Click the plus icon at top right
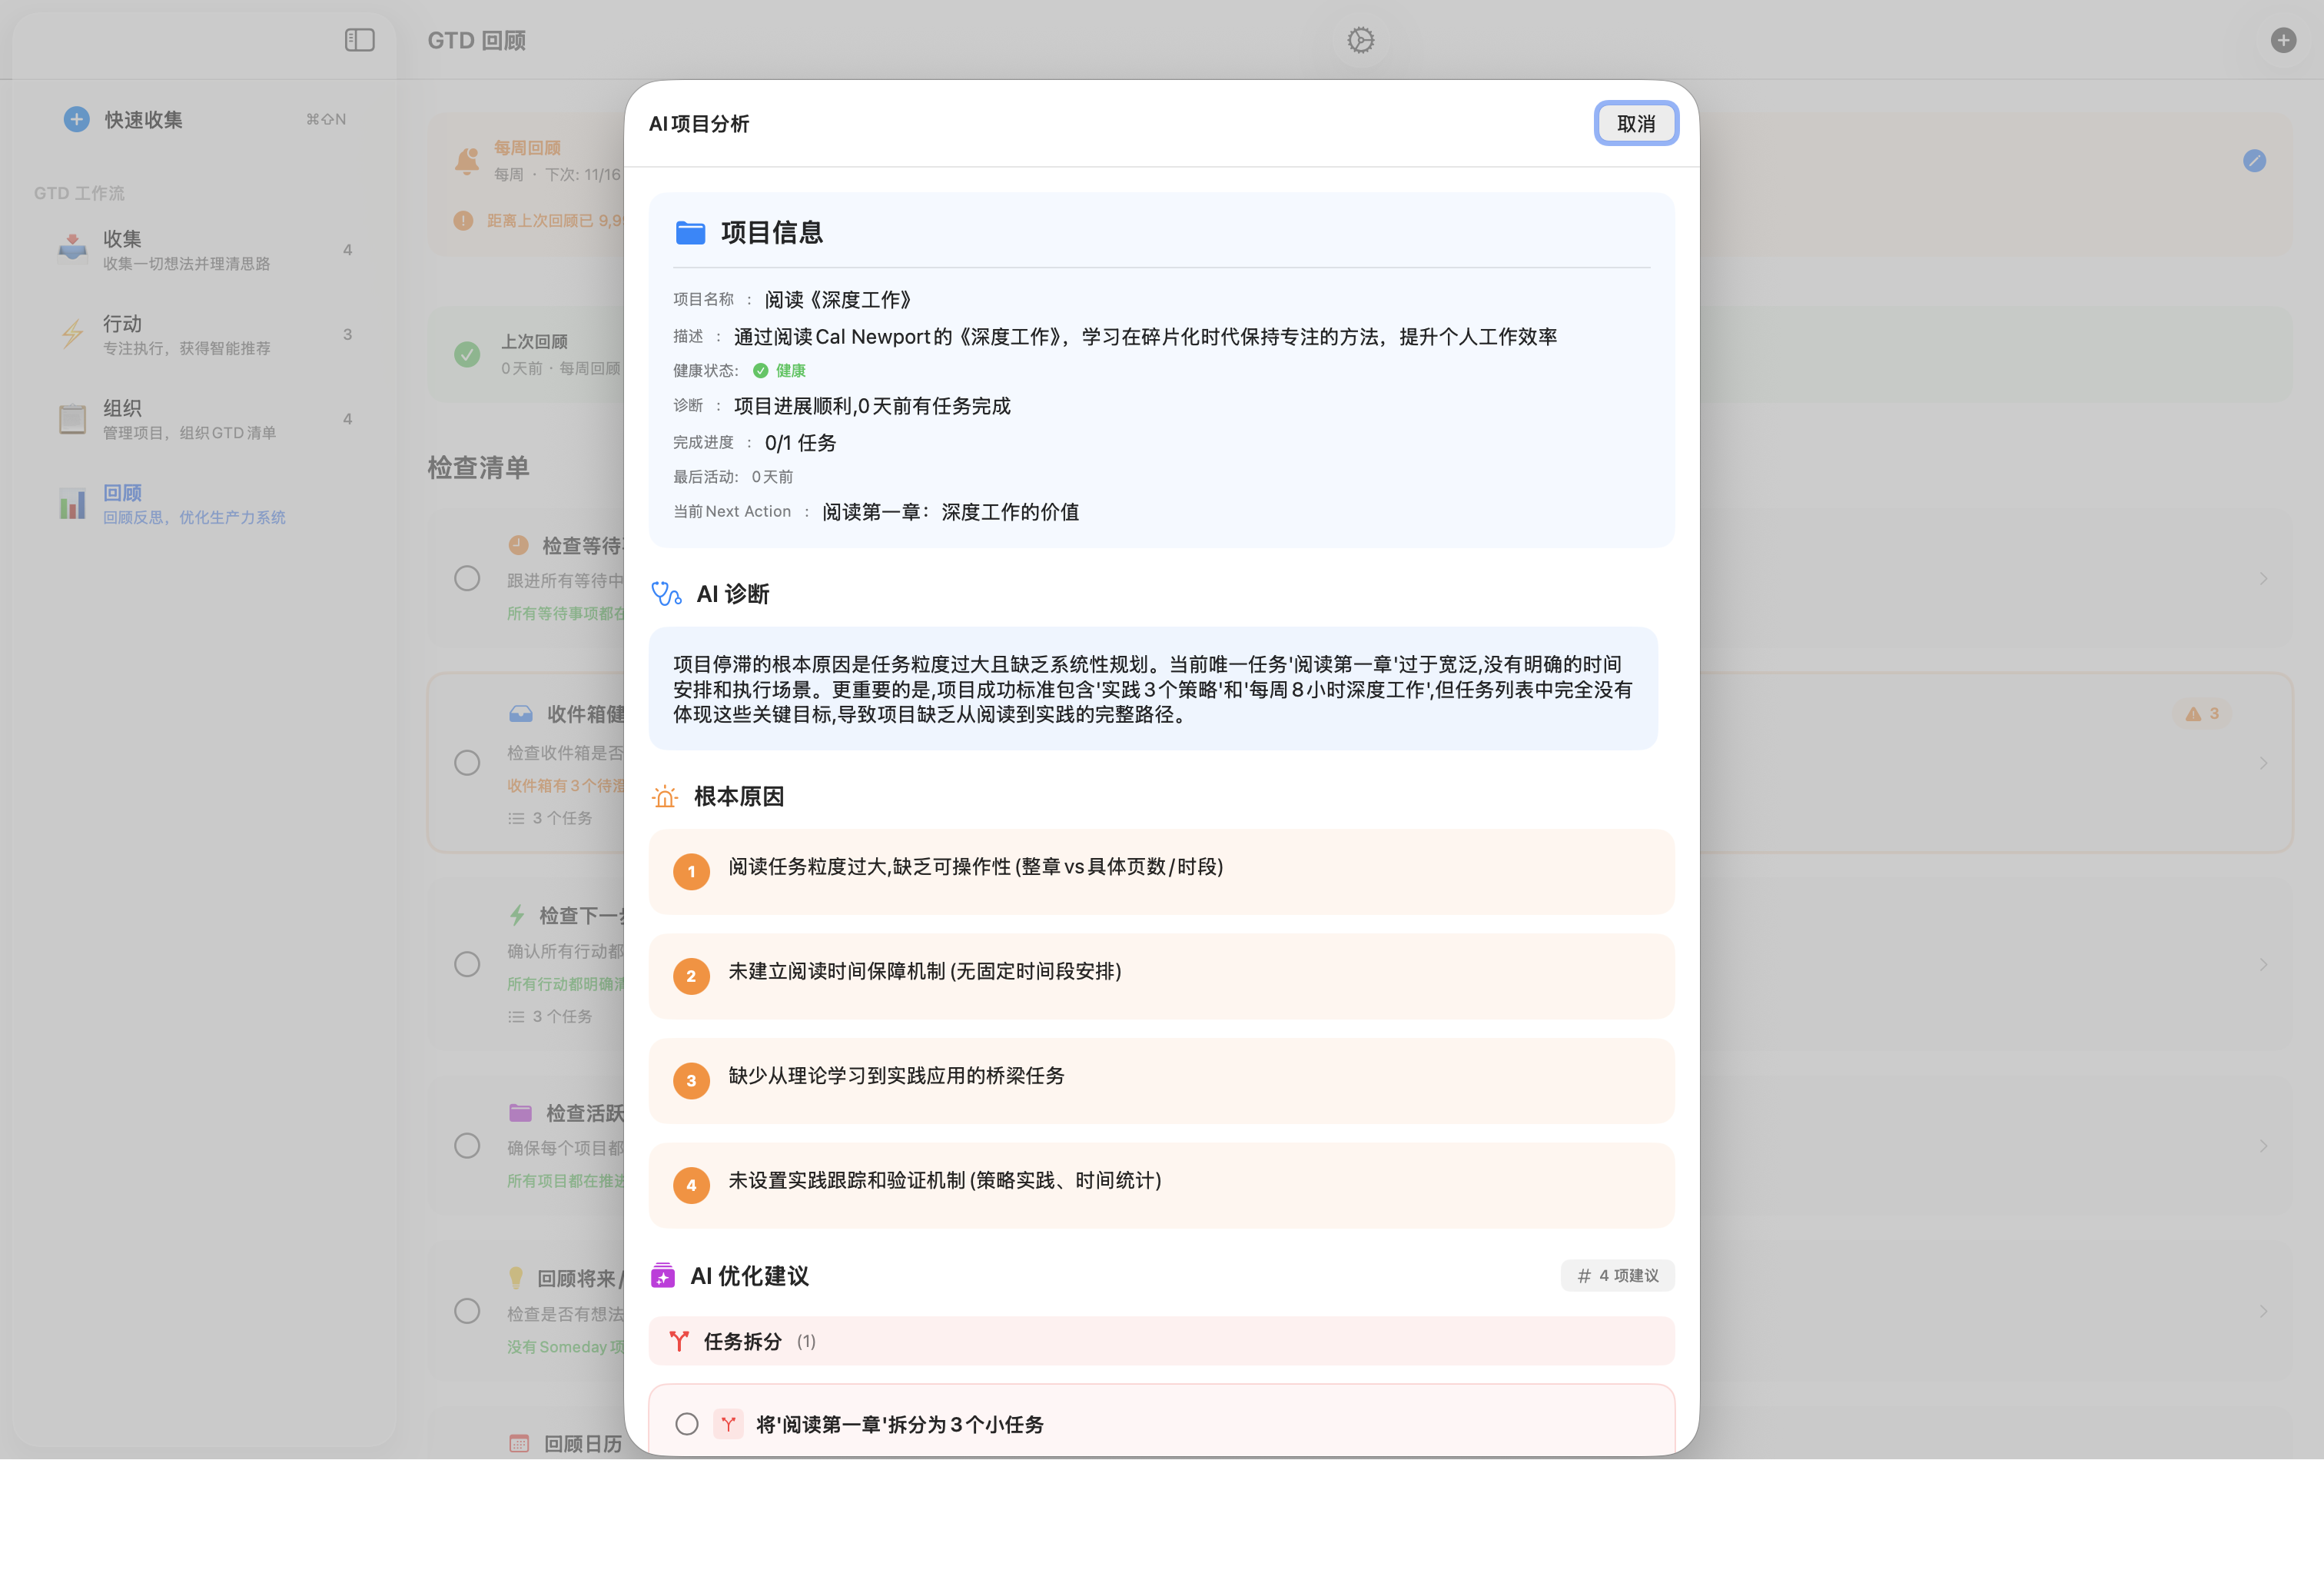 (x=2283, y=40)
